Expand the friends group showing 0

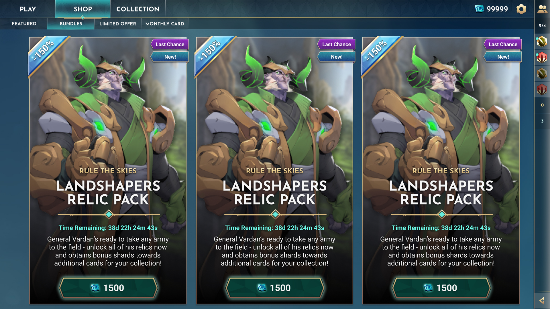[542, 105]
